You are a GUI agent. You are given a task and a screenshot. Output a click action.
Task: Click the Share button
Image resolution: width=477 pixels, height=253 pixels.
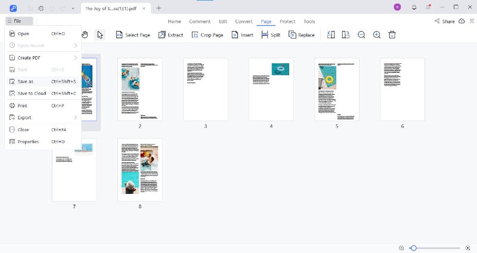click(444, 21)
